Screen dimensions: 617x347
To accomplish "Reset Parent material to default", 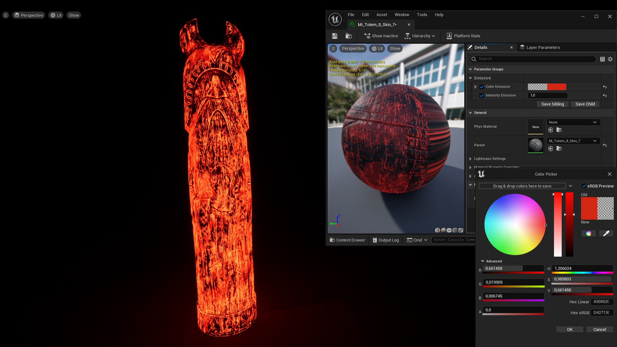I will pyautogui.click(x=605, y=145).
